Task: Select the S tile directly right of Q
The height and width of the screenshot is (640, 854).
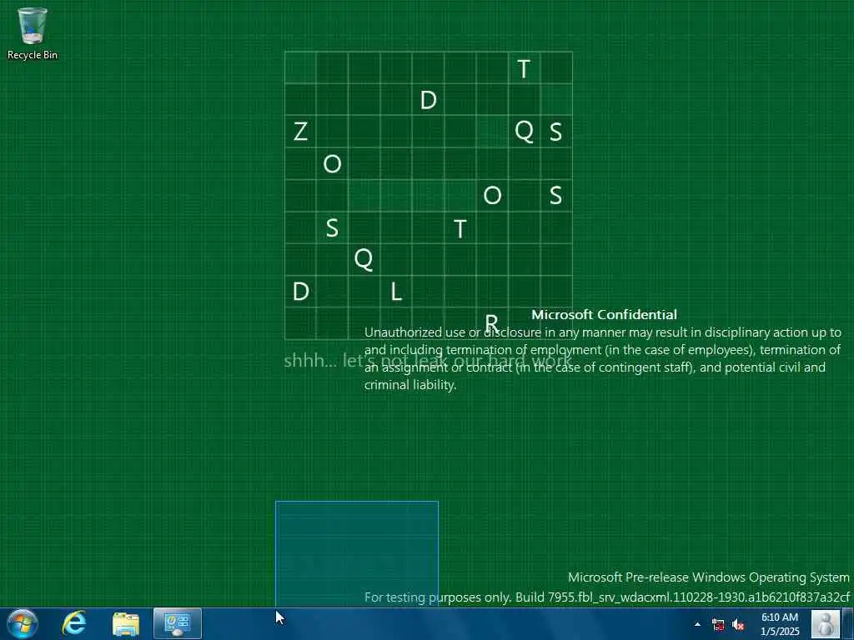Action: point(556,132)
